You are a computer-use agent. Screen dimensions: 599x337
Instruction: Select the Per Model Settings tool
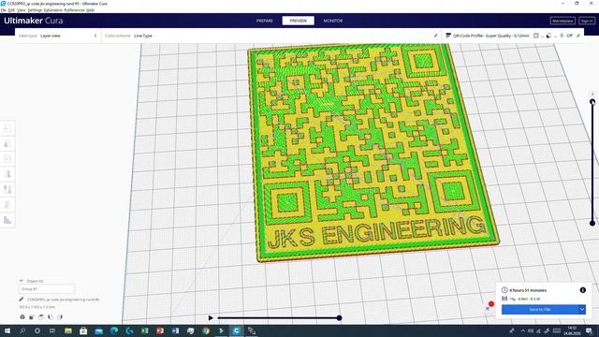(x=7, y=189)
